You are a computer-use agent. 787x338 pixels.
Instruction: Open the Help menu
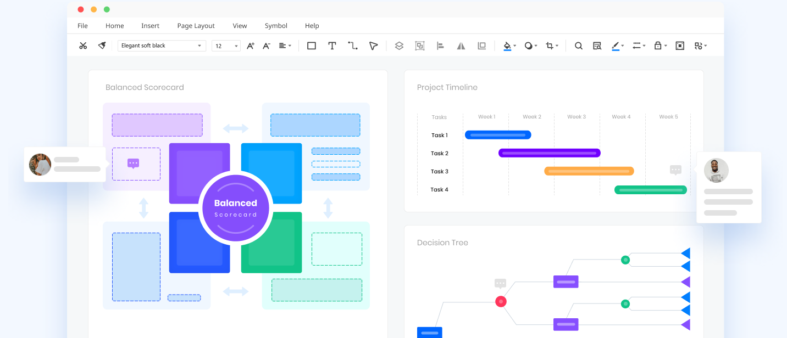point(312,26)
